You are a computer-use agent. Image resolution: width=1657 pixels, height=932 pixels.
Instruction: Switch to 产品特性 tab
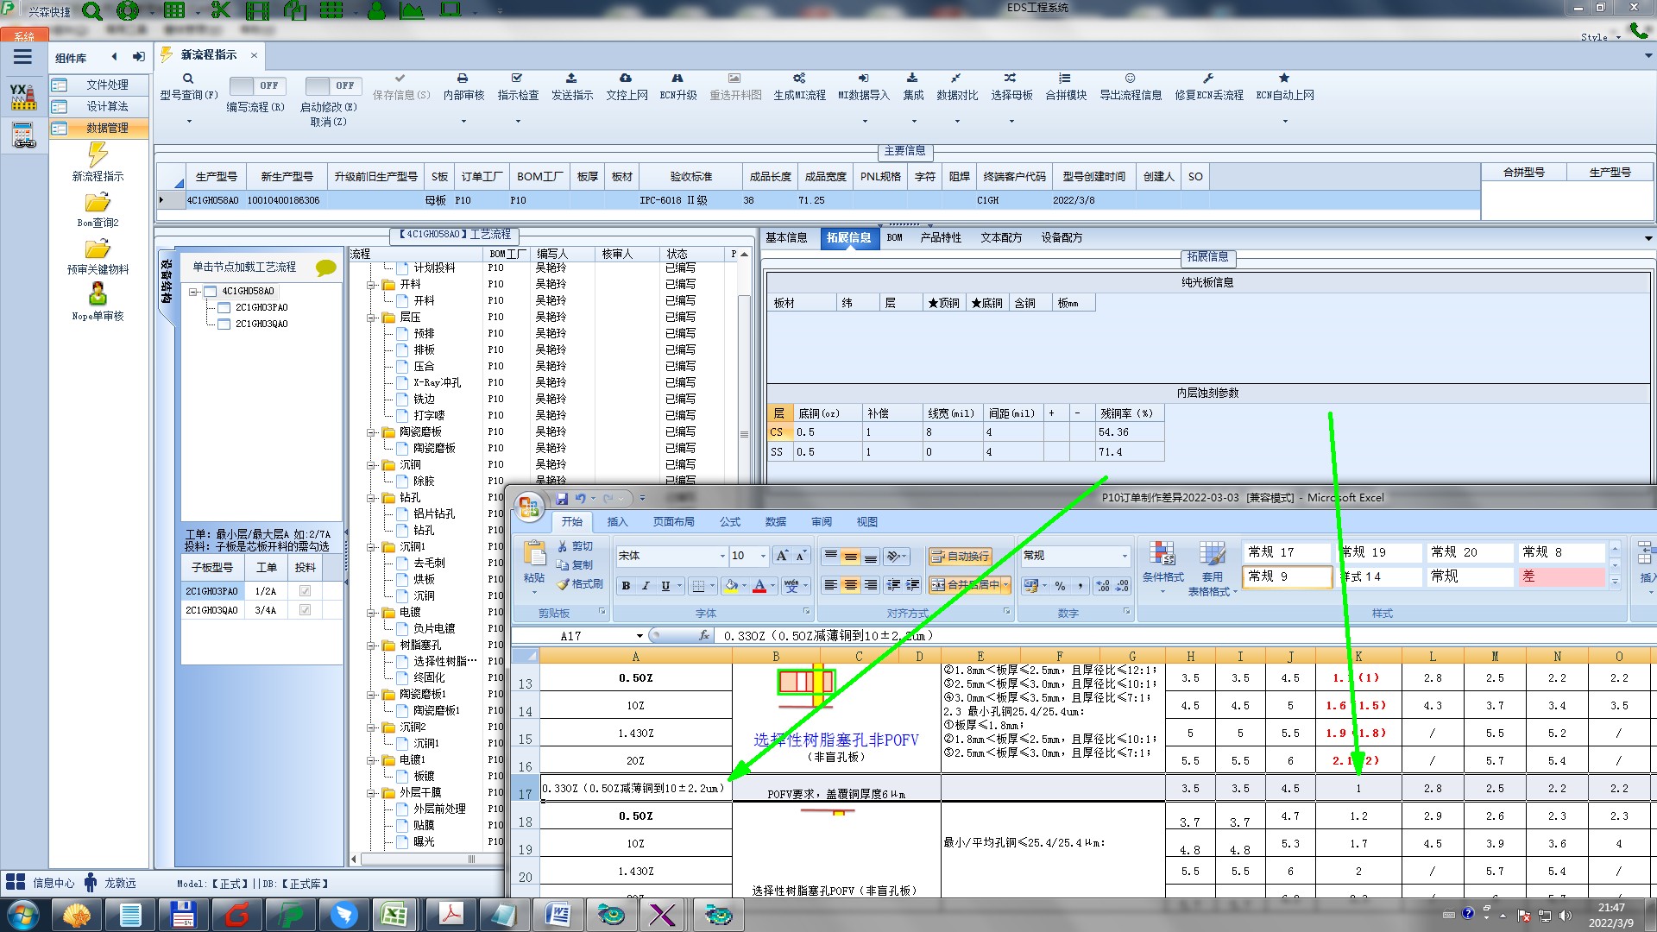[941, 238]
